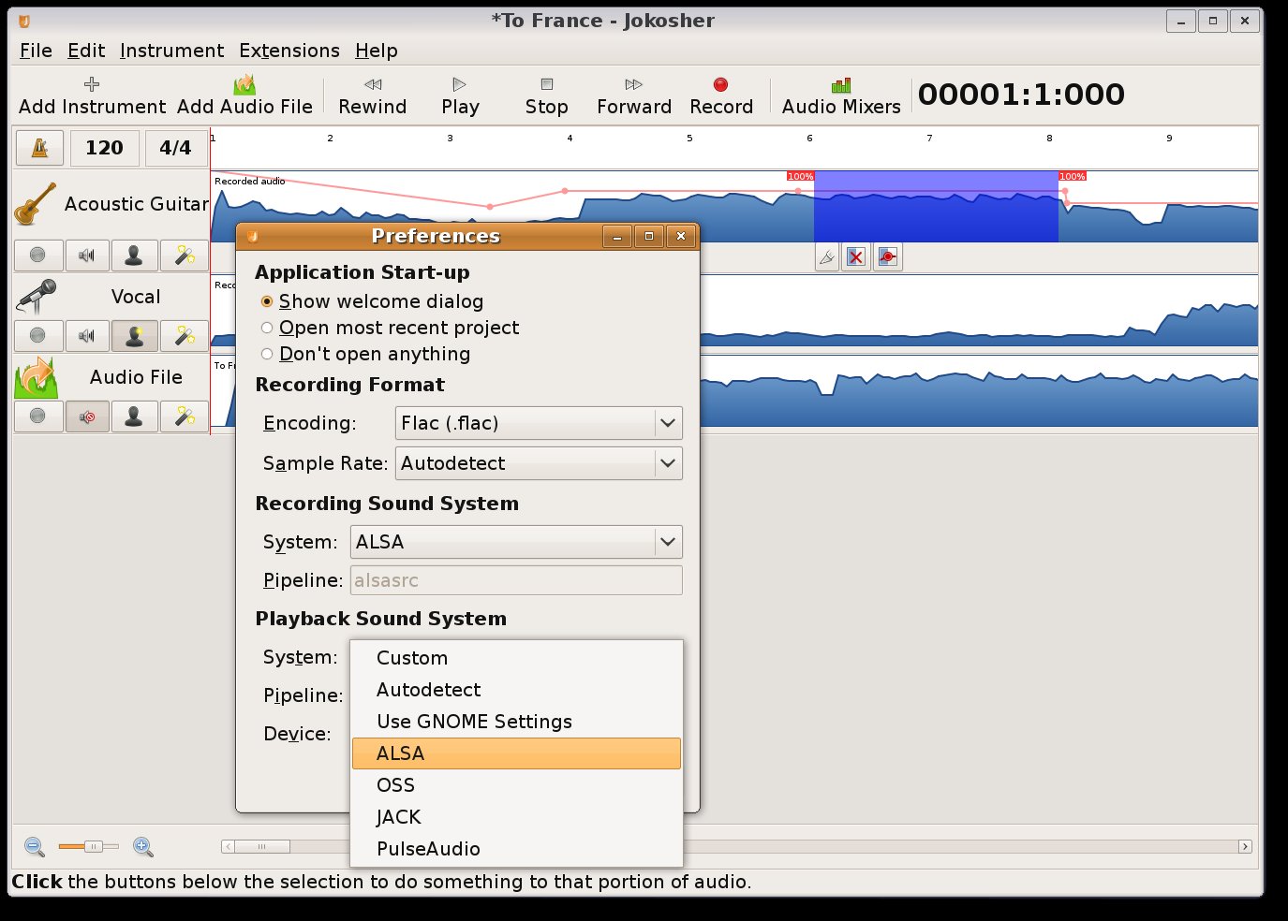Choose PulseAudio from playback system list
Image resolution: width=1288 pixels, height=921 pixels.
[x=516, y=849]
